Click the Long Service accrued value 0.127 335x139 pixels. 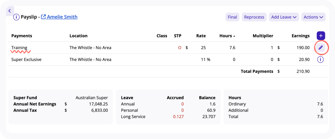[178, 116]
